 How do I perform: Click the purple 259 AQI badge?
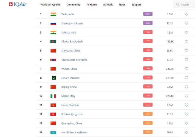[x=148, y=14]
